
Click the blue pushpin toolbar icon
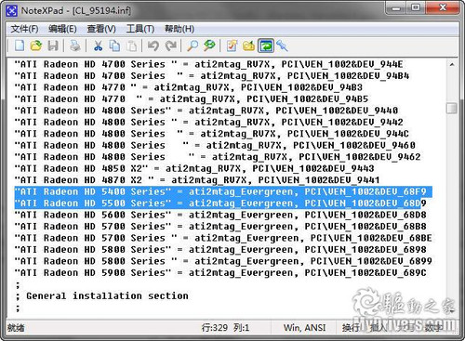pos(282,46)
